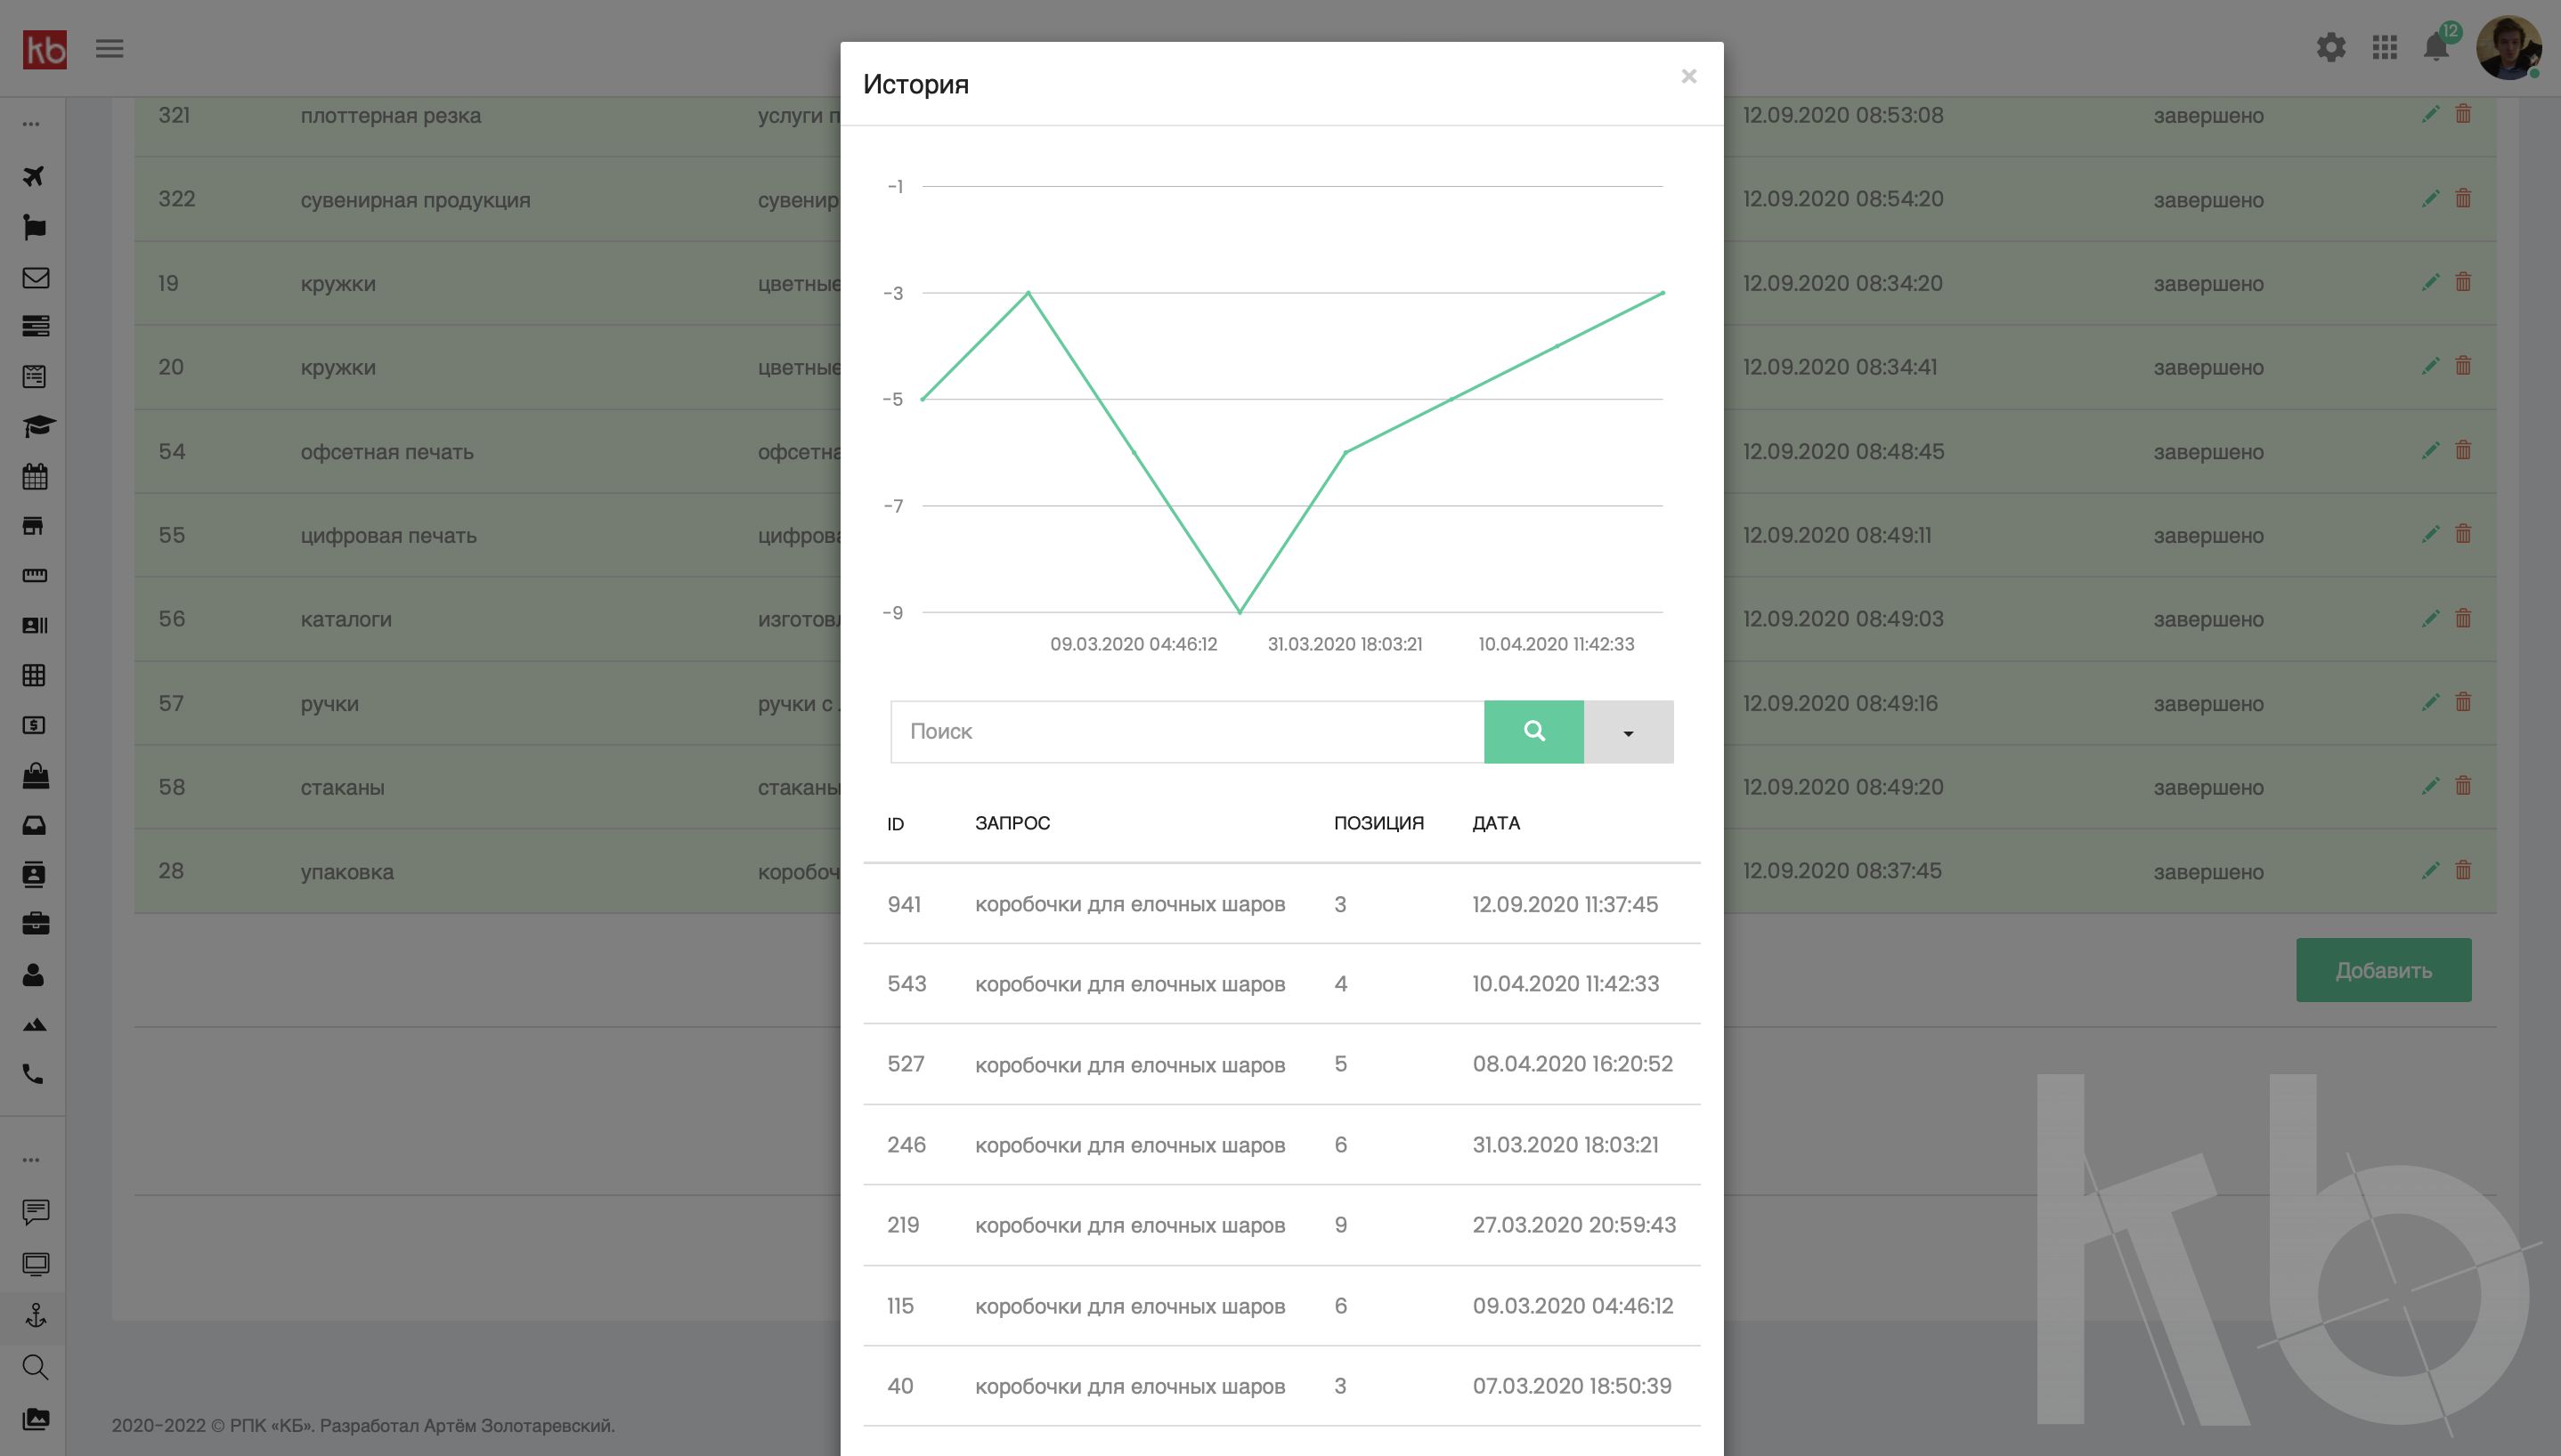Open the monitor display sidebar icon

(36, 1265)
